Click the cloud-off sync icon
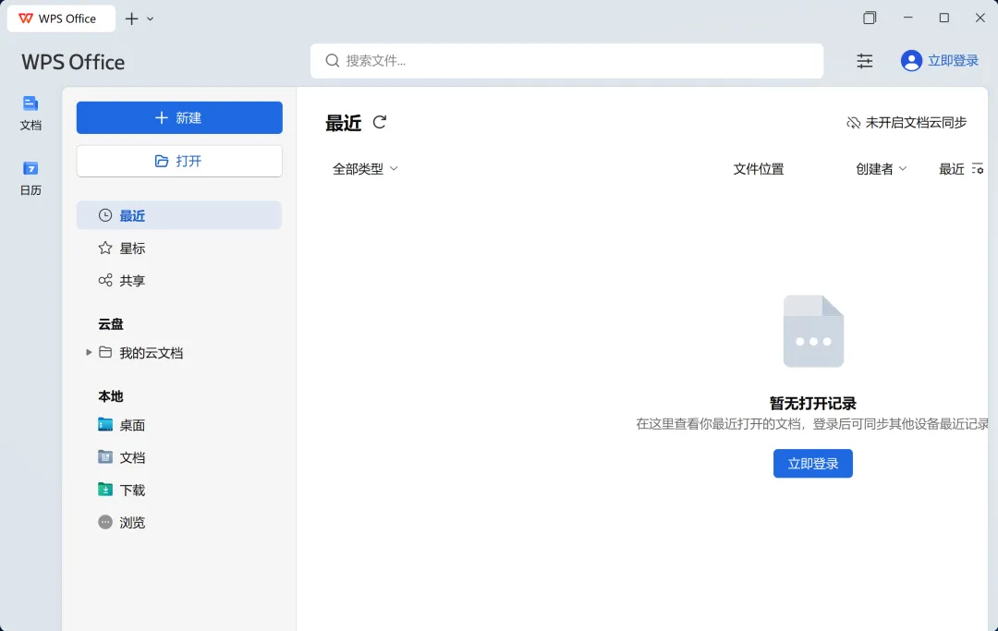Screen dimensions: 998x631 [x=853, y=123]
